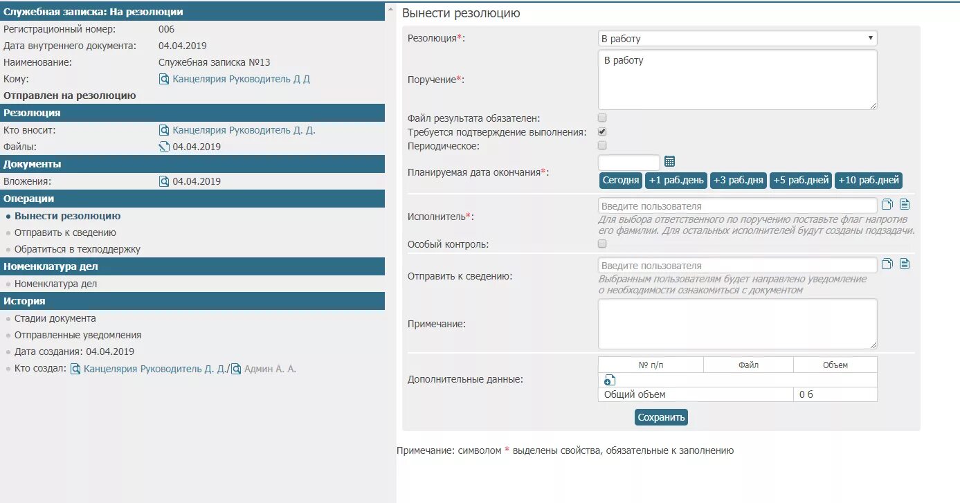This screenshot has height=503, width=960.
Task: Open Админ А. А. link
Action: coord(270,369)
